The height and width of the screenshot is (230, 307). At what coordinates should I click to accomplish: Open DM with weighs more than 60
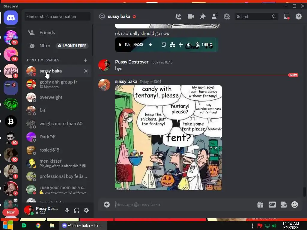[x=58, y=124]
